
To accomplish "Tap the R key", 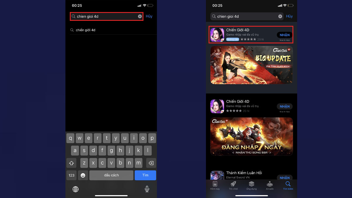I will tap(98, 138).
